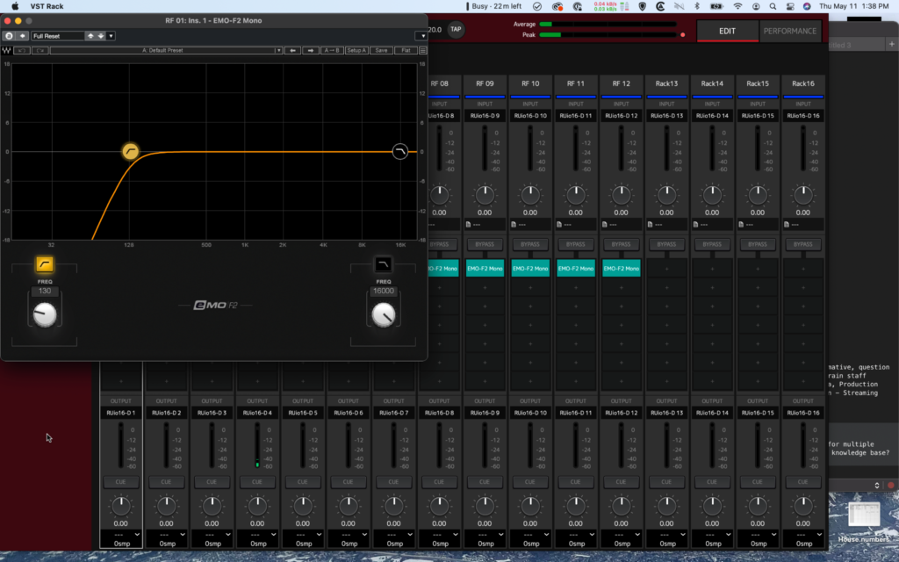
Task: Toggle BYPASS on the Rack13 strip
Action: (667, 244)
